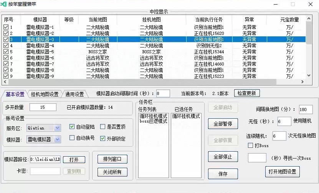Select 循环挂机模式 in the 已选任务 list
The height and width of the screenshot is (193, 319).
(186, 116)
